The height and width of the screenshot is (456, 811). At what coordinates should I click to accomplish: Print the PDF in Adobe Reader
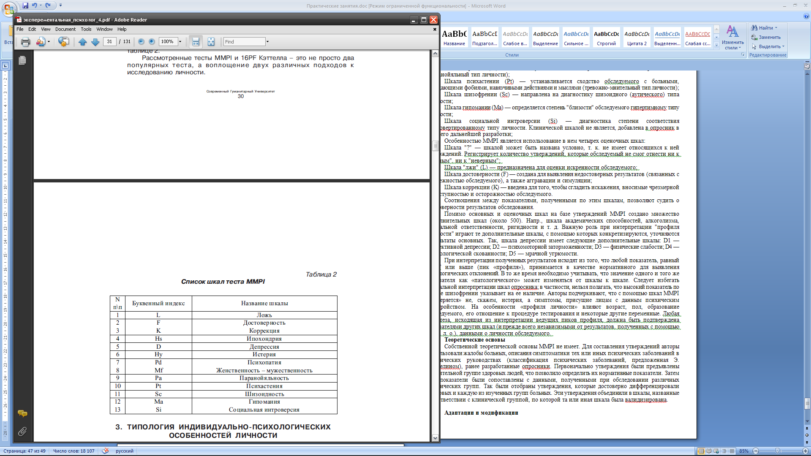coord(25,42)
